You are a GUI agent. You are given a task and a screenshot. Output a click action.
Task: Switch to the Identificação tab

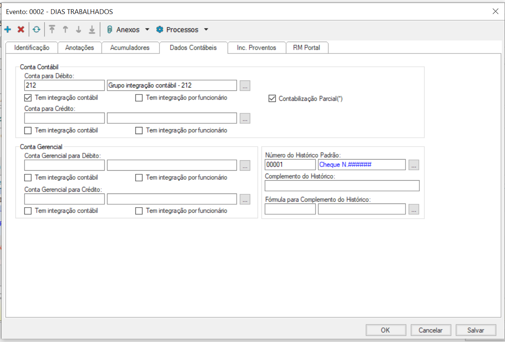[32, 48]
